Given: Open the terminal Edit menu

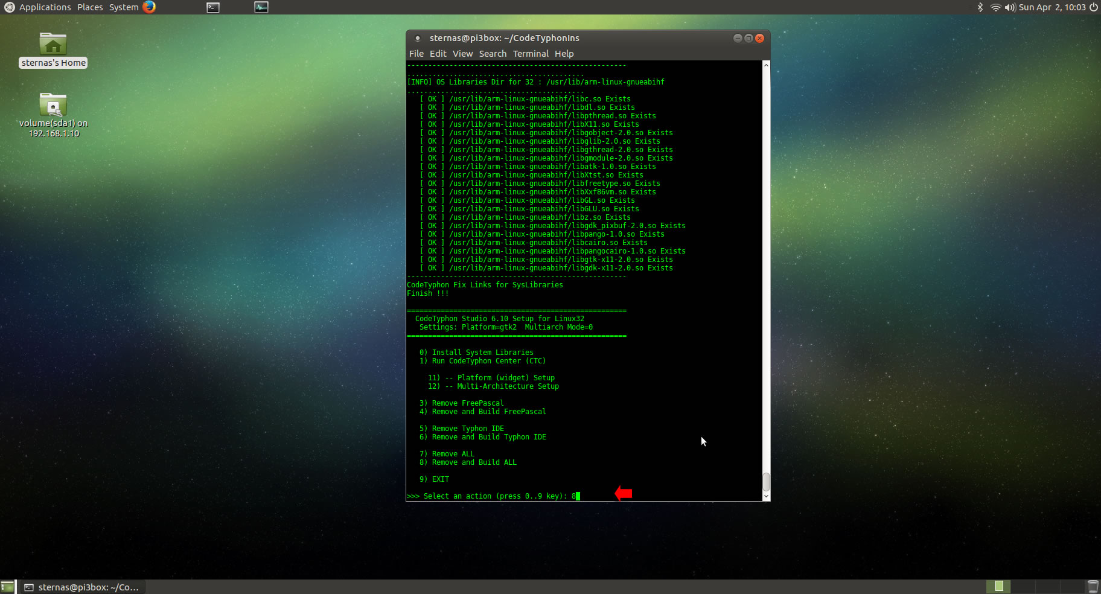Looking at the screenshot, I should point(438,54).
